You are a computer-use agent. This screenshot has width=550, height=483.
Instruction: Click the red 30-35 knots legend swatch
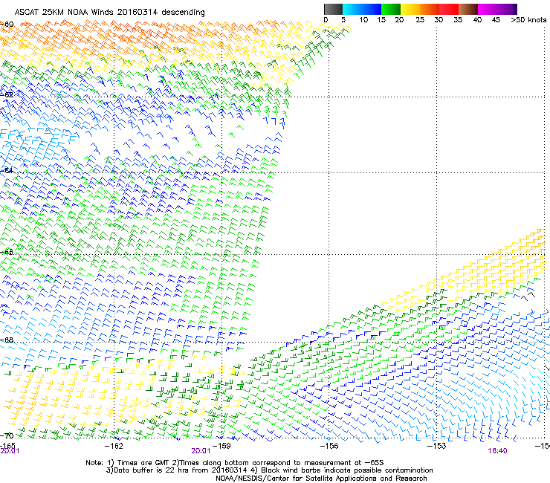click(x=449, y=9)
